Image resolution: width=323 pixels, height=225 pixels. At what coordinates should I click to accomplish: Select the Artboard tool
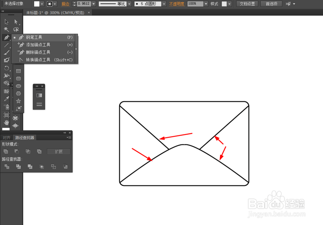(6, 115)
